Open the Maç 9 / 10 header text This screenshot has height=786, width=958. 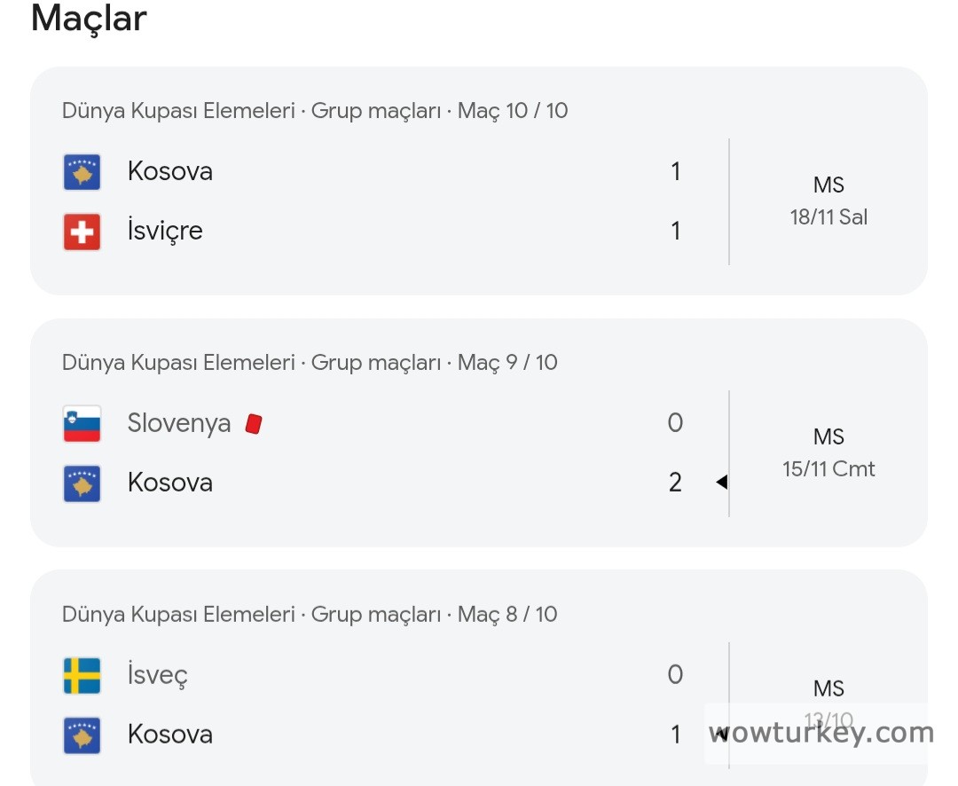pos(310,363)
